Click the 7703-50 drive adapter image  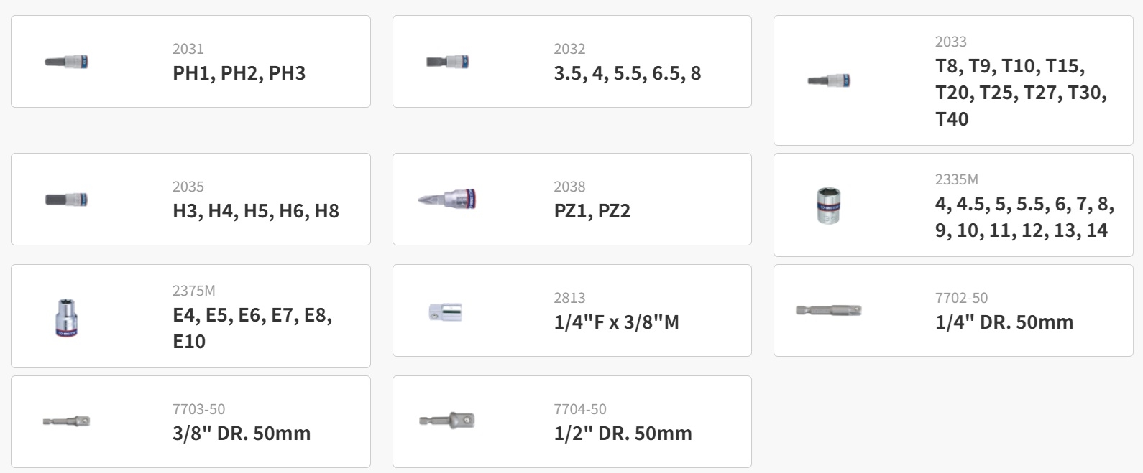point(66,421)
